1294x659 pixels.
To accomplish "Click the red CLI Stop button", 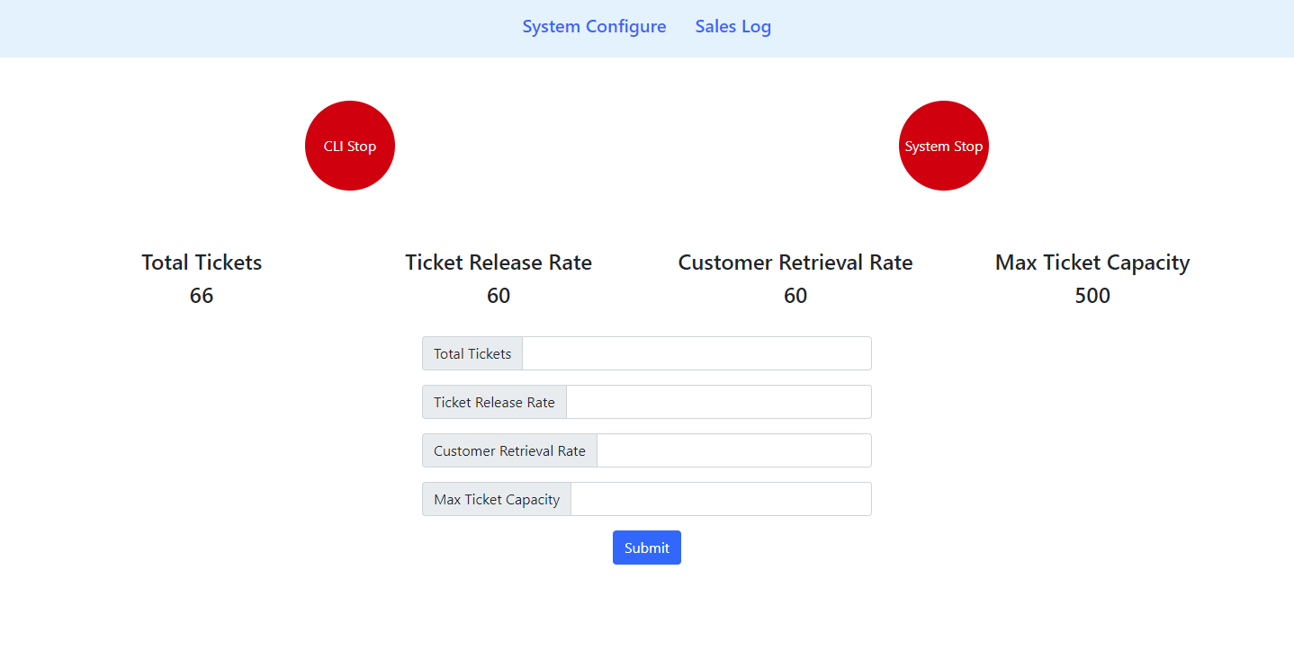I will (x=349, y=146).
